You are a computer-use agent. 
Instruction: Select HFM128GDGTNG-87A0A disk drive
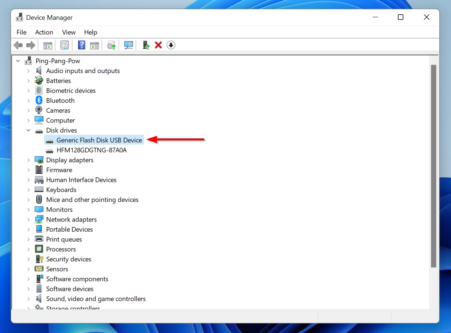(x=91, y=150)
